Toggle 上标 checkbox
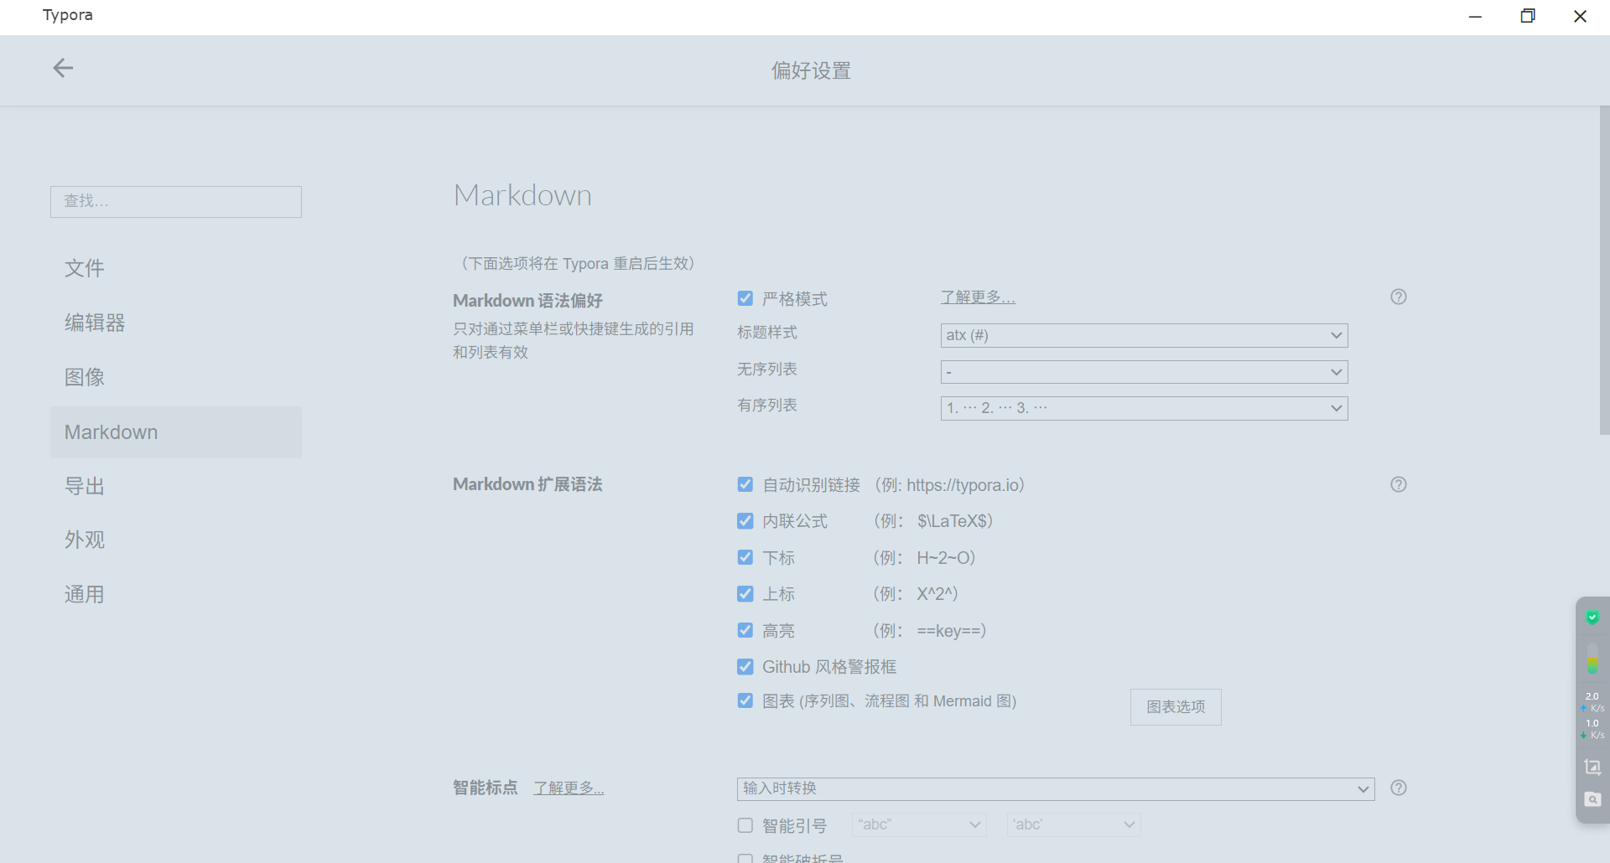1610x863 pixels. point(745,594)
